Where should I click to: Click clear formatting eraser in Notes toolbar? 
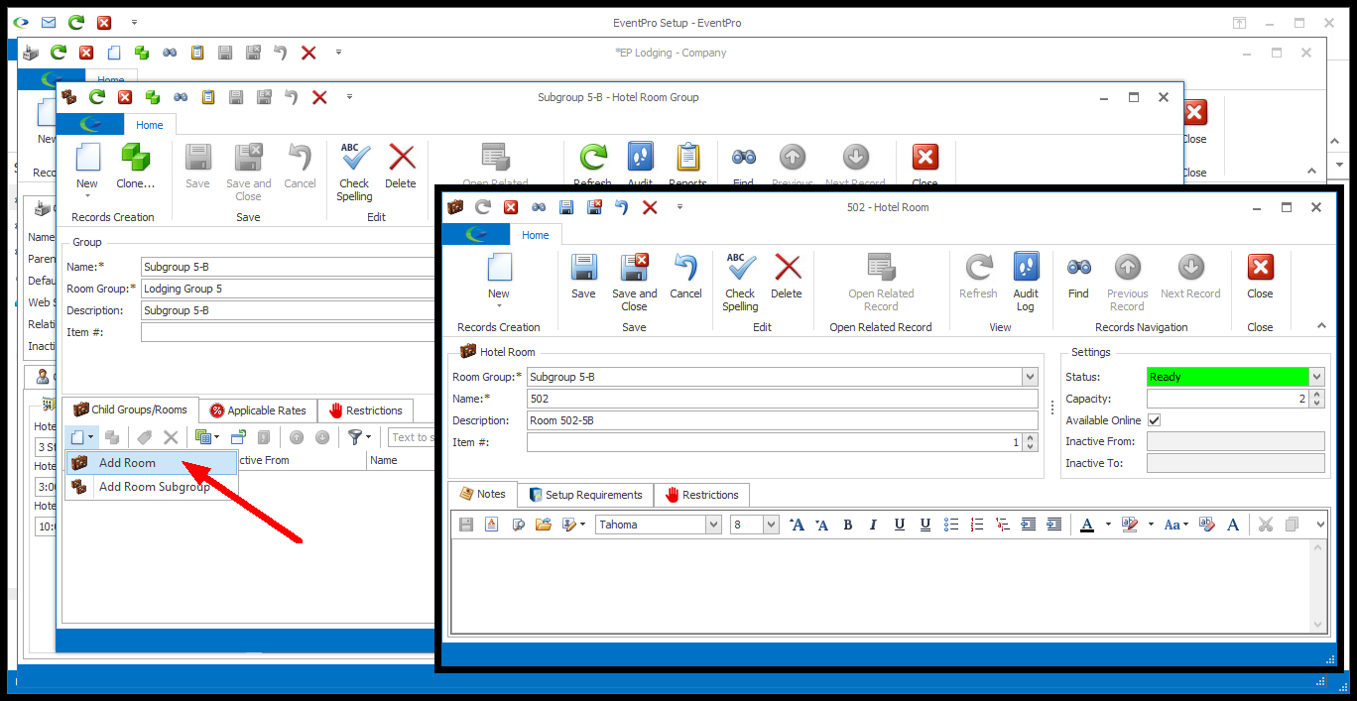point(1207,525)
